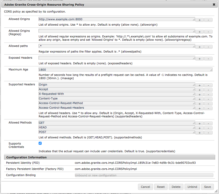This screenshot has width=219, height=194.
Task: Remove the POST allowed method
Action: (x=208, y=133)
